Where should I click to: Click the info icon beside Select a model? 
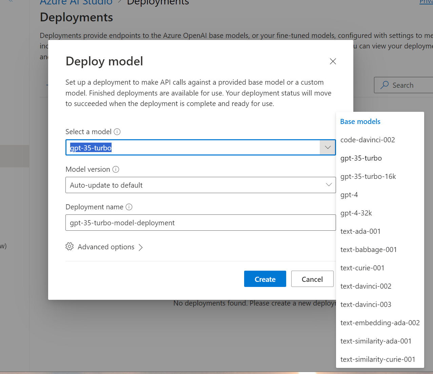(117, 132)
